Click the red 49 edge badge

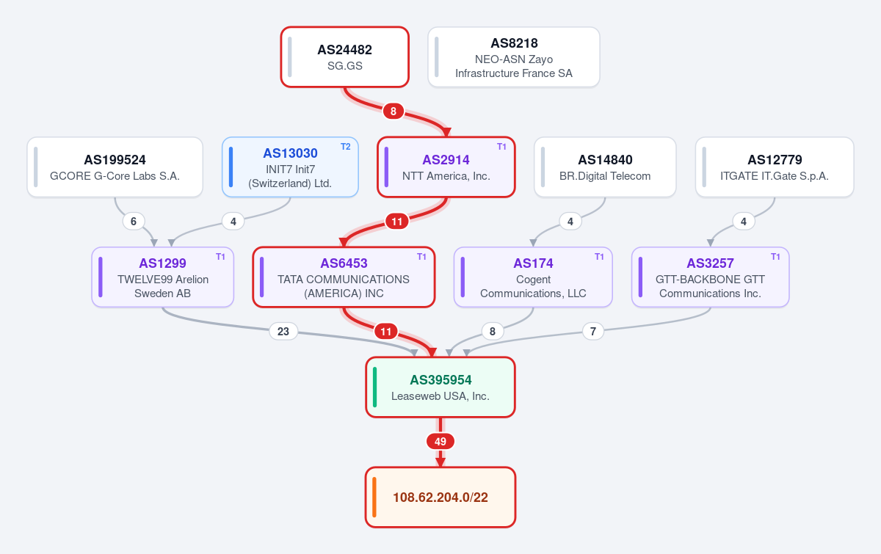440,442
